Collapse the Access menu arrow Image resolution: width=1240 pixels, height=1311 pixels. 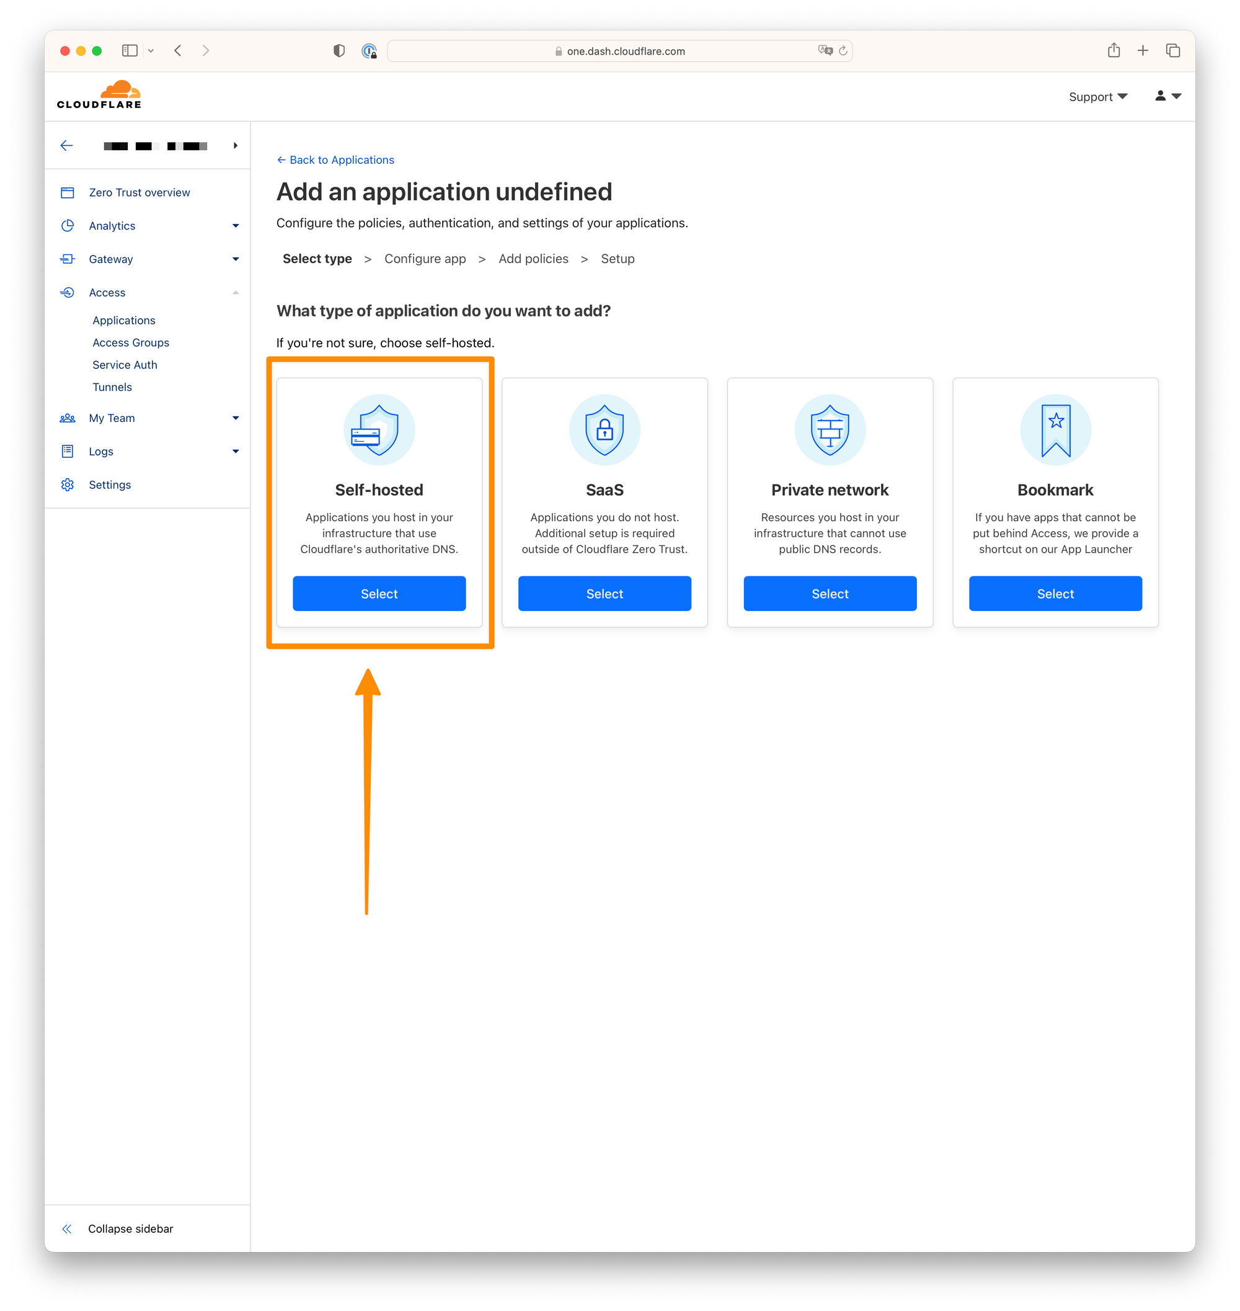pyautogui.click(x=236, y=292)
